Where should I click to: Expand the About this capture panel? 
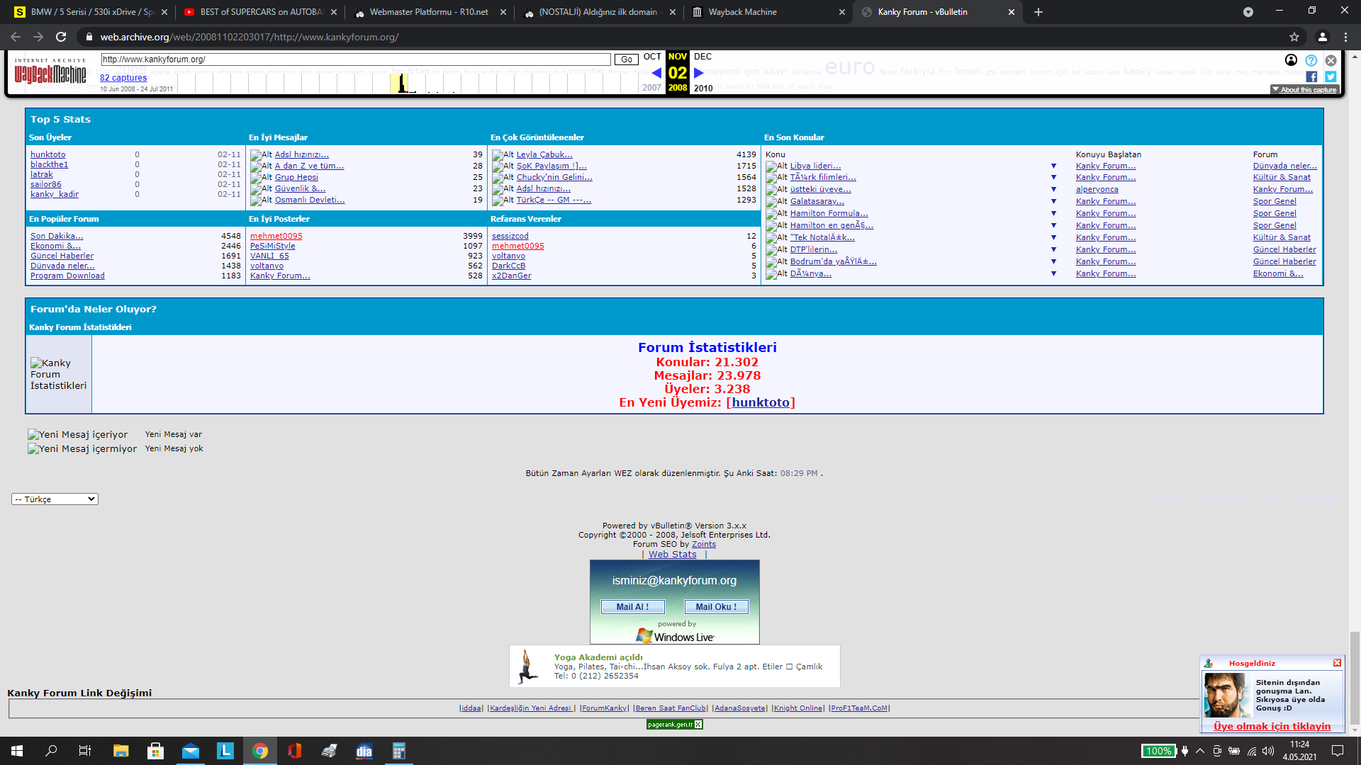click(x=1304, y=90)
